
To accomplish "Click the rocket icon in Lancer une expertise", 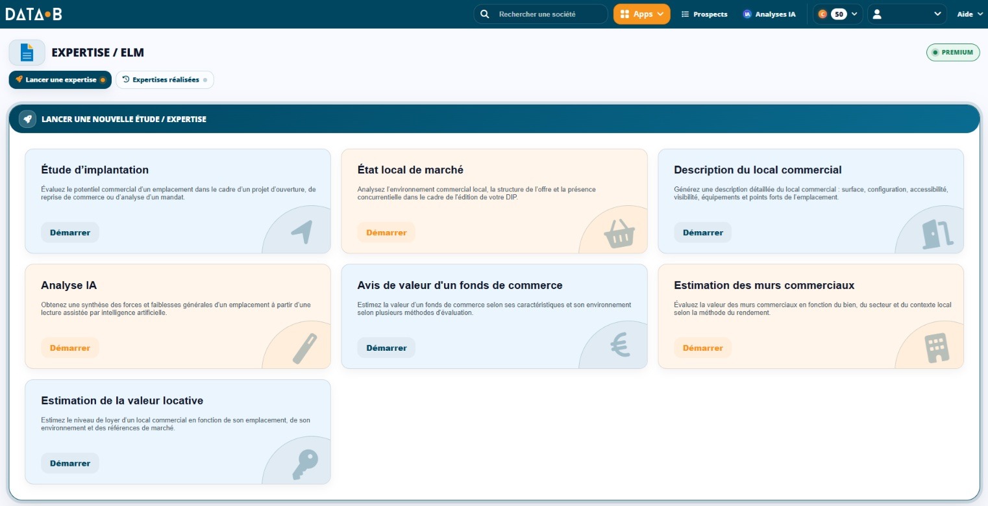I will point(19,79).
